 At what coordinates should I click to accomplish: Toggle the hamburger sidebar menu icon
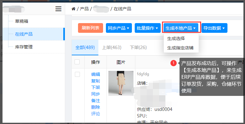point(58,9)
